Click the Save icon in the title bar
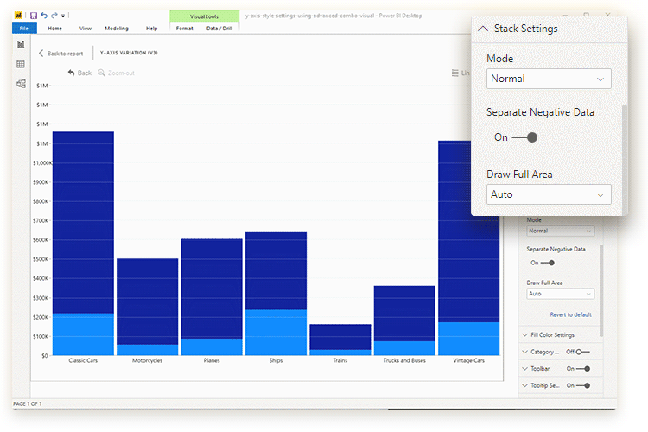This screenshot has width=648, height=432. [34, 16]
